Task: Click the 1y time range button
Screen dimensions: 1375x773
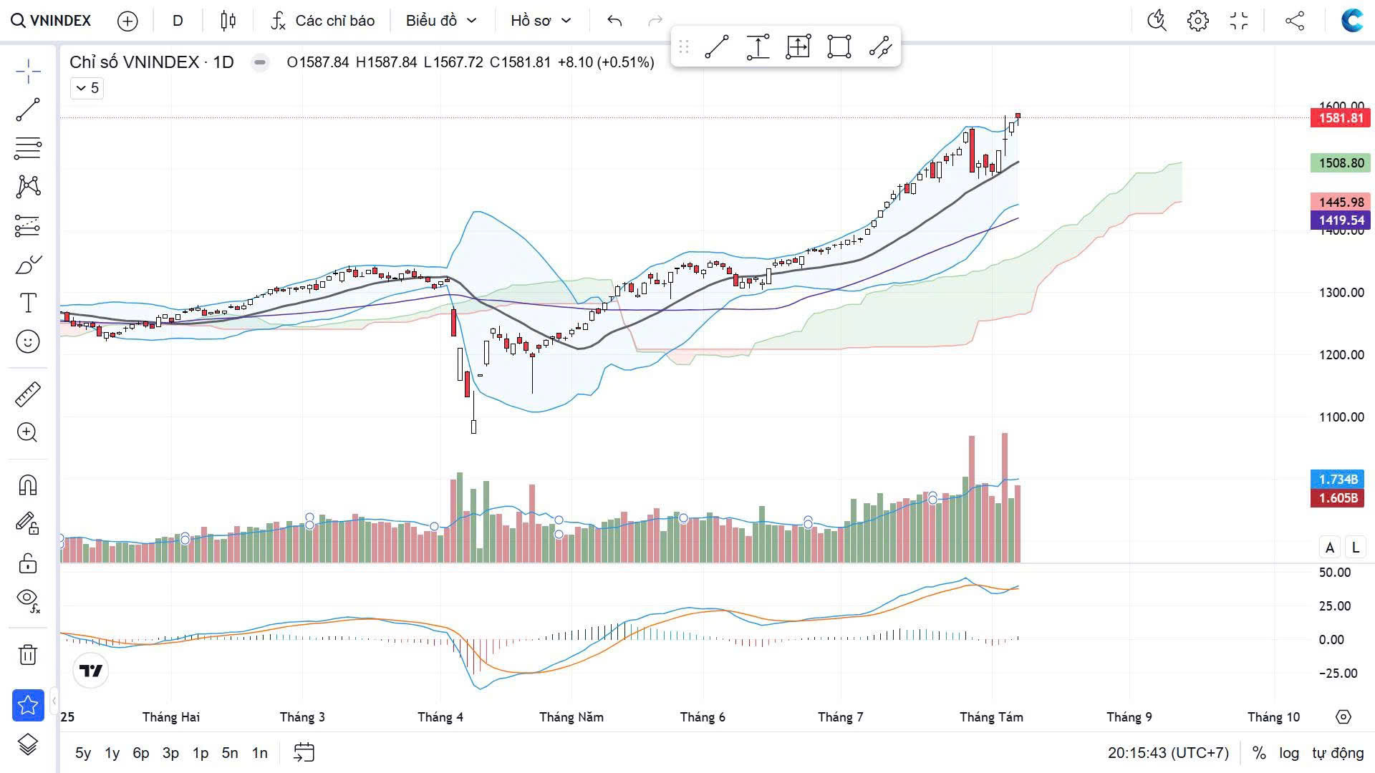Action: pyautogui.click(x=112, y=753)
